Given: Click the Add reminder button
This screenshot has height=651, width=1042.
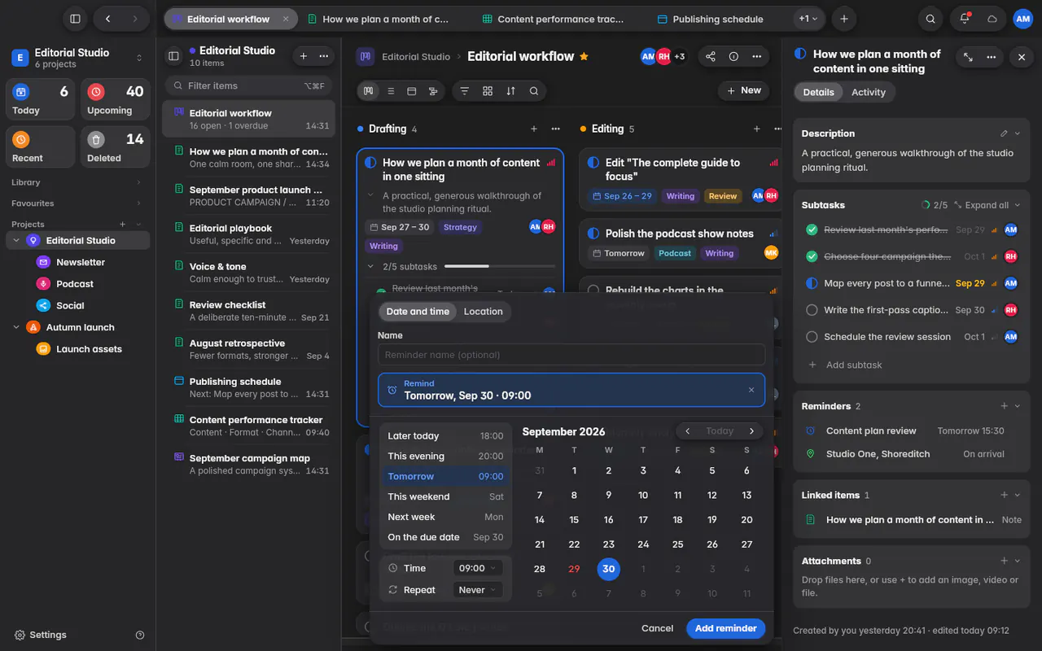Looking at the screenshot, I should (x=725, y=628).
